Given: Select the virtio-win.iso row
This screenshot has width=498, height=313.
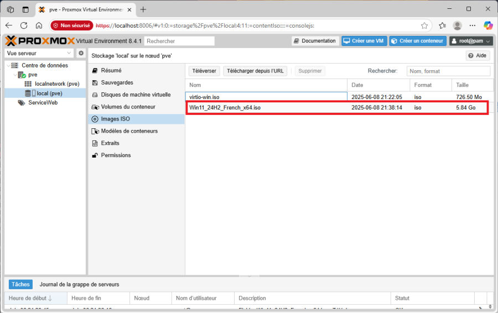Looking at the screenshot, I should point(339,97).
